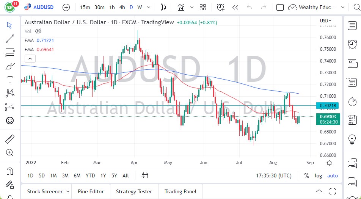Select the 4h timeframe button
Image resolution: width=361 pixels, height=199 pixels.
[x=122, y=7]
